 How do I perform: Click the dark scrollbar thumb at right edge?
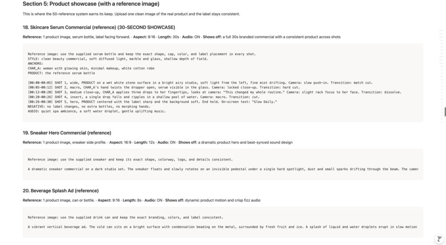[445, 112]
